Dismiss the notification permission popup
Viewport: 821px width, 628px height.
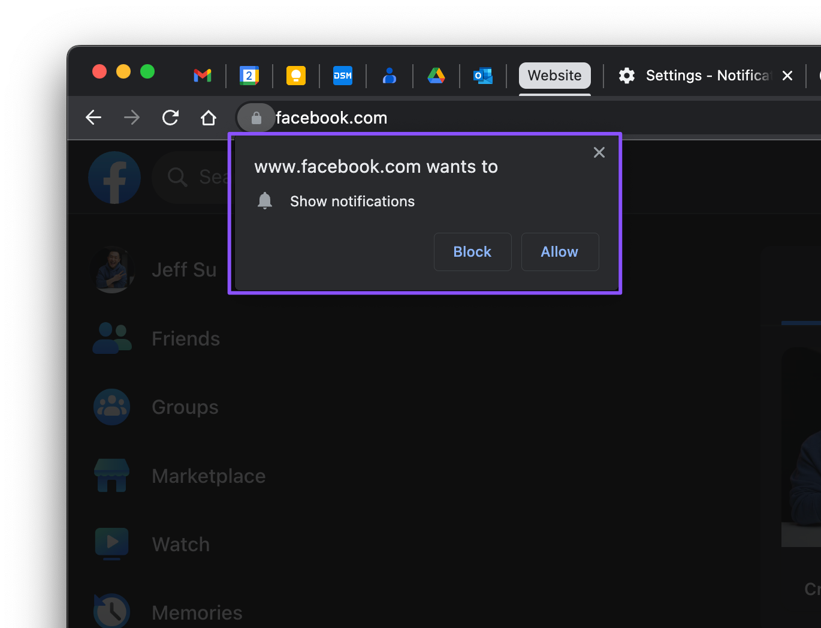599,152
